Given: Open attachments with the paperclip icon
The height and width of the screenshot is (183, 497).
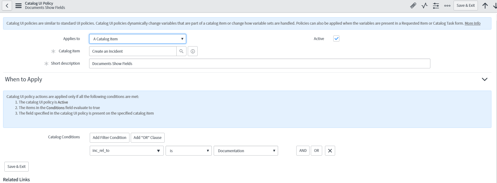Looking at the screenshot, I should (x=413, y=6).
